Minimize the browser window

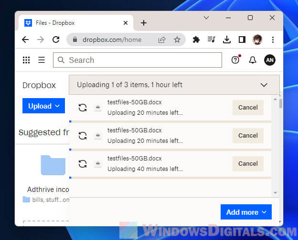[228, 18]
